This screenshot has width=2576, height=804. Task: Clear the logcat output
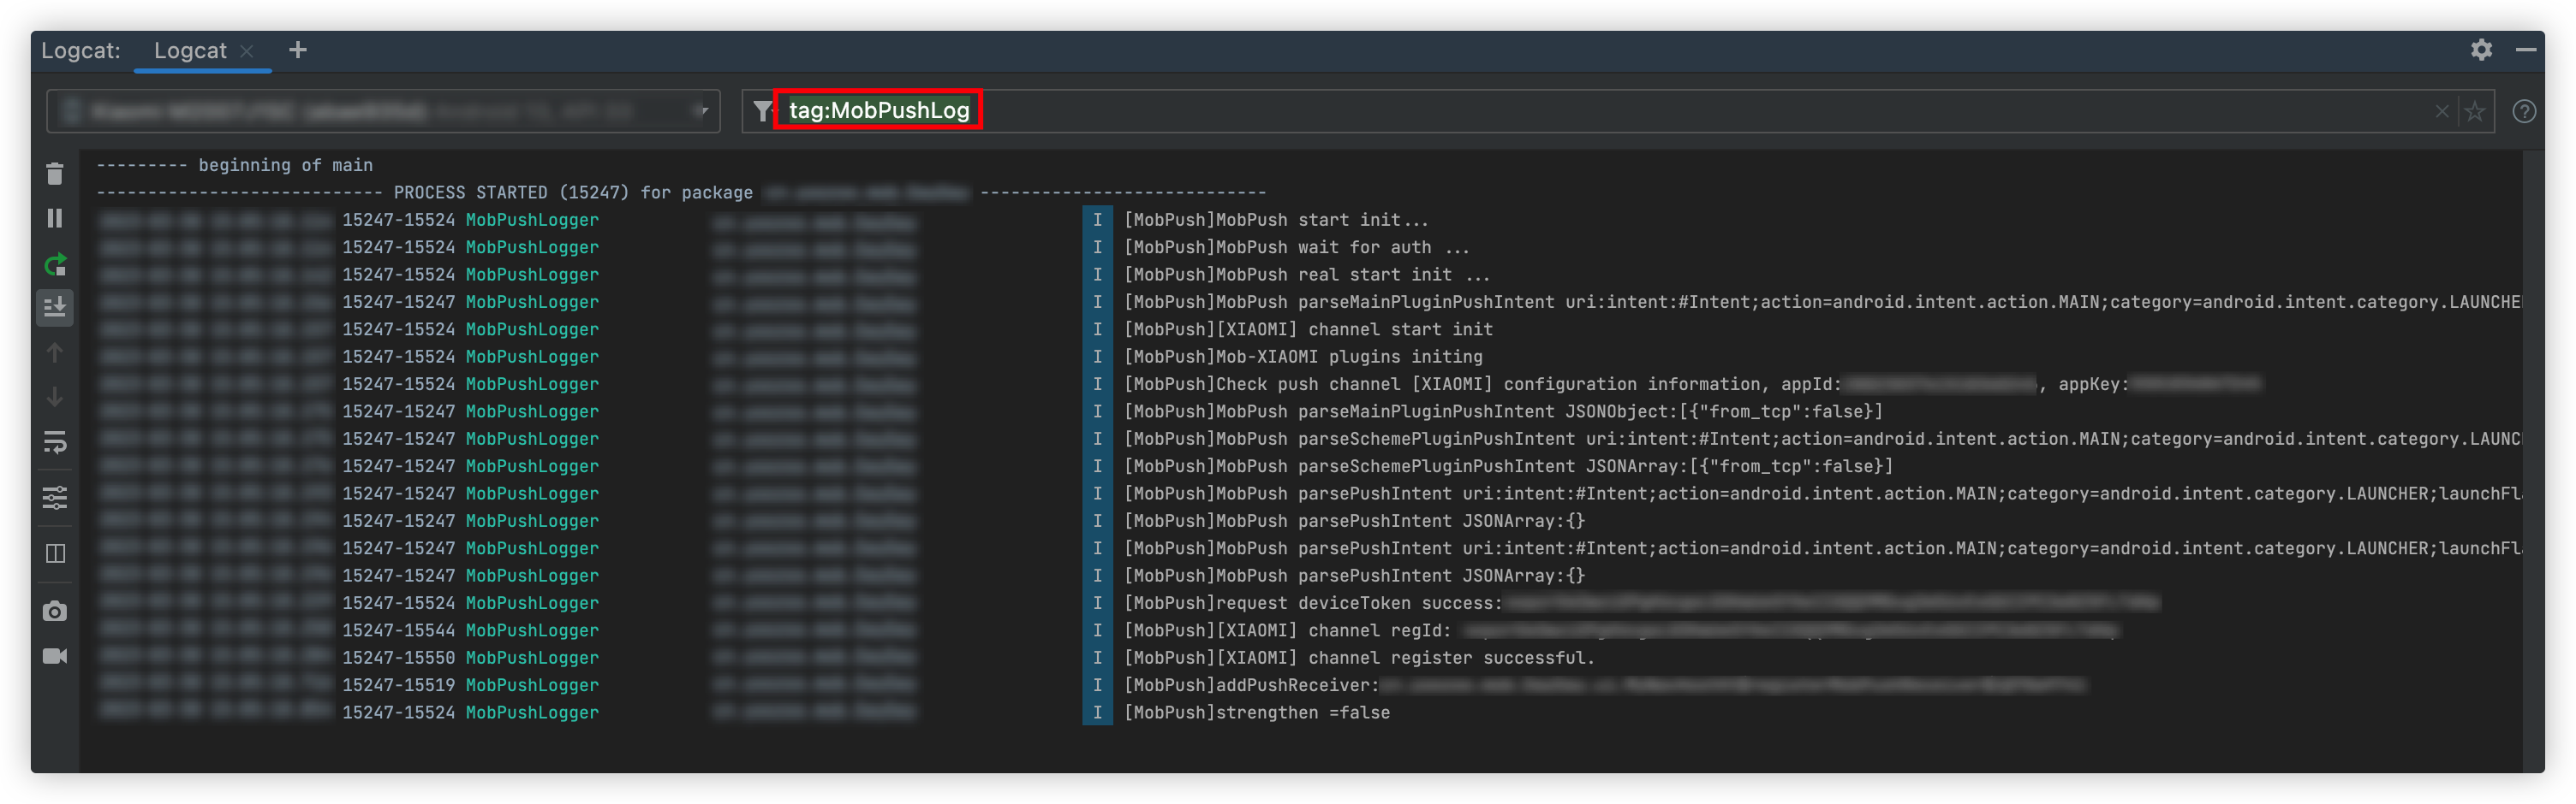56,173
